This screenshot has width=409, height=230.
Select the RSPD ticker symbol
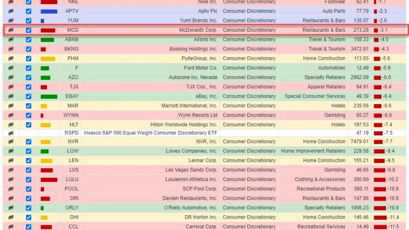point(72,133)
